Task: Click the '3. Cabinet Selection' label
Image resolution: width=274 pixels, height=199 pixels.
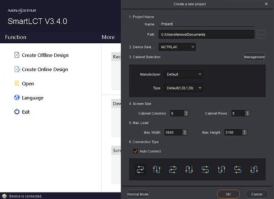Action: (145, 57)
